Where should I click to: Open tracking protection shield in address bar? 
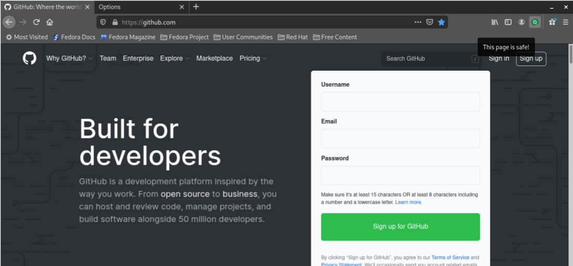coord(103,22)
